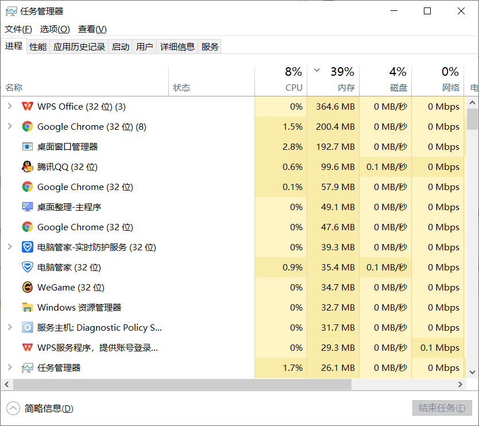
Task: Click the 服务主机 Diagnostic Policy gear icon
Action: 28,327
